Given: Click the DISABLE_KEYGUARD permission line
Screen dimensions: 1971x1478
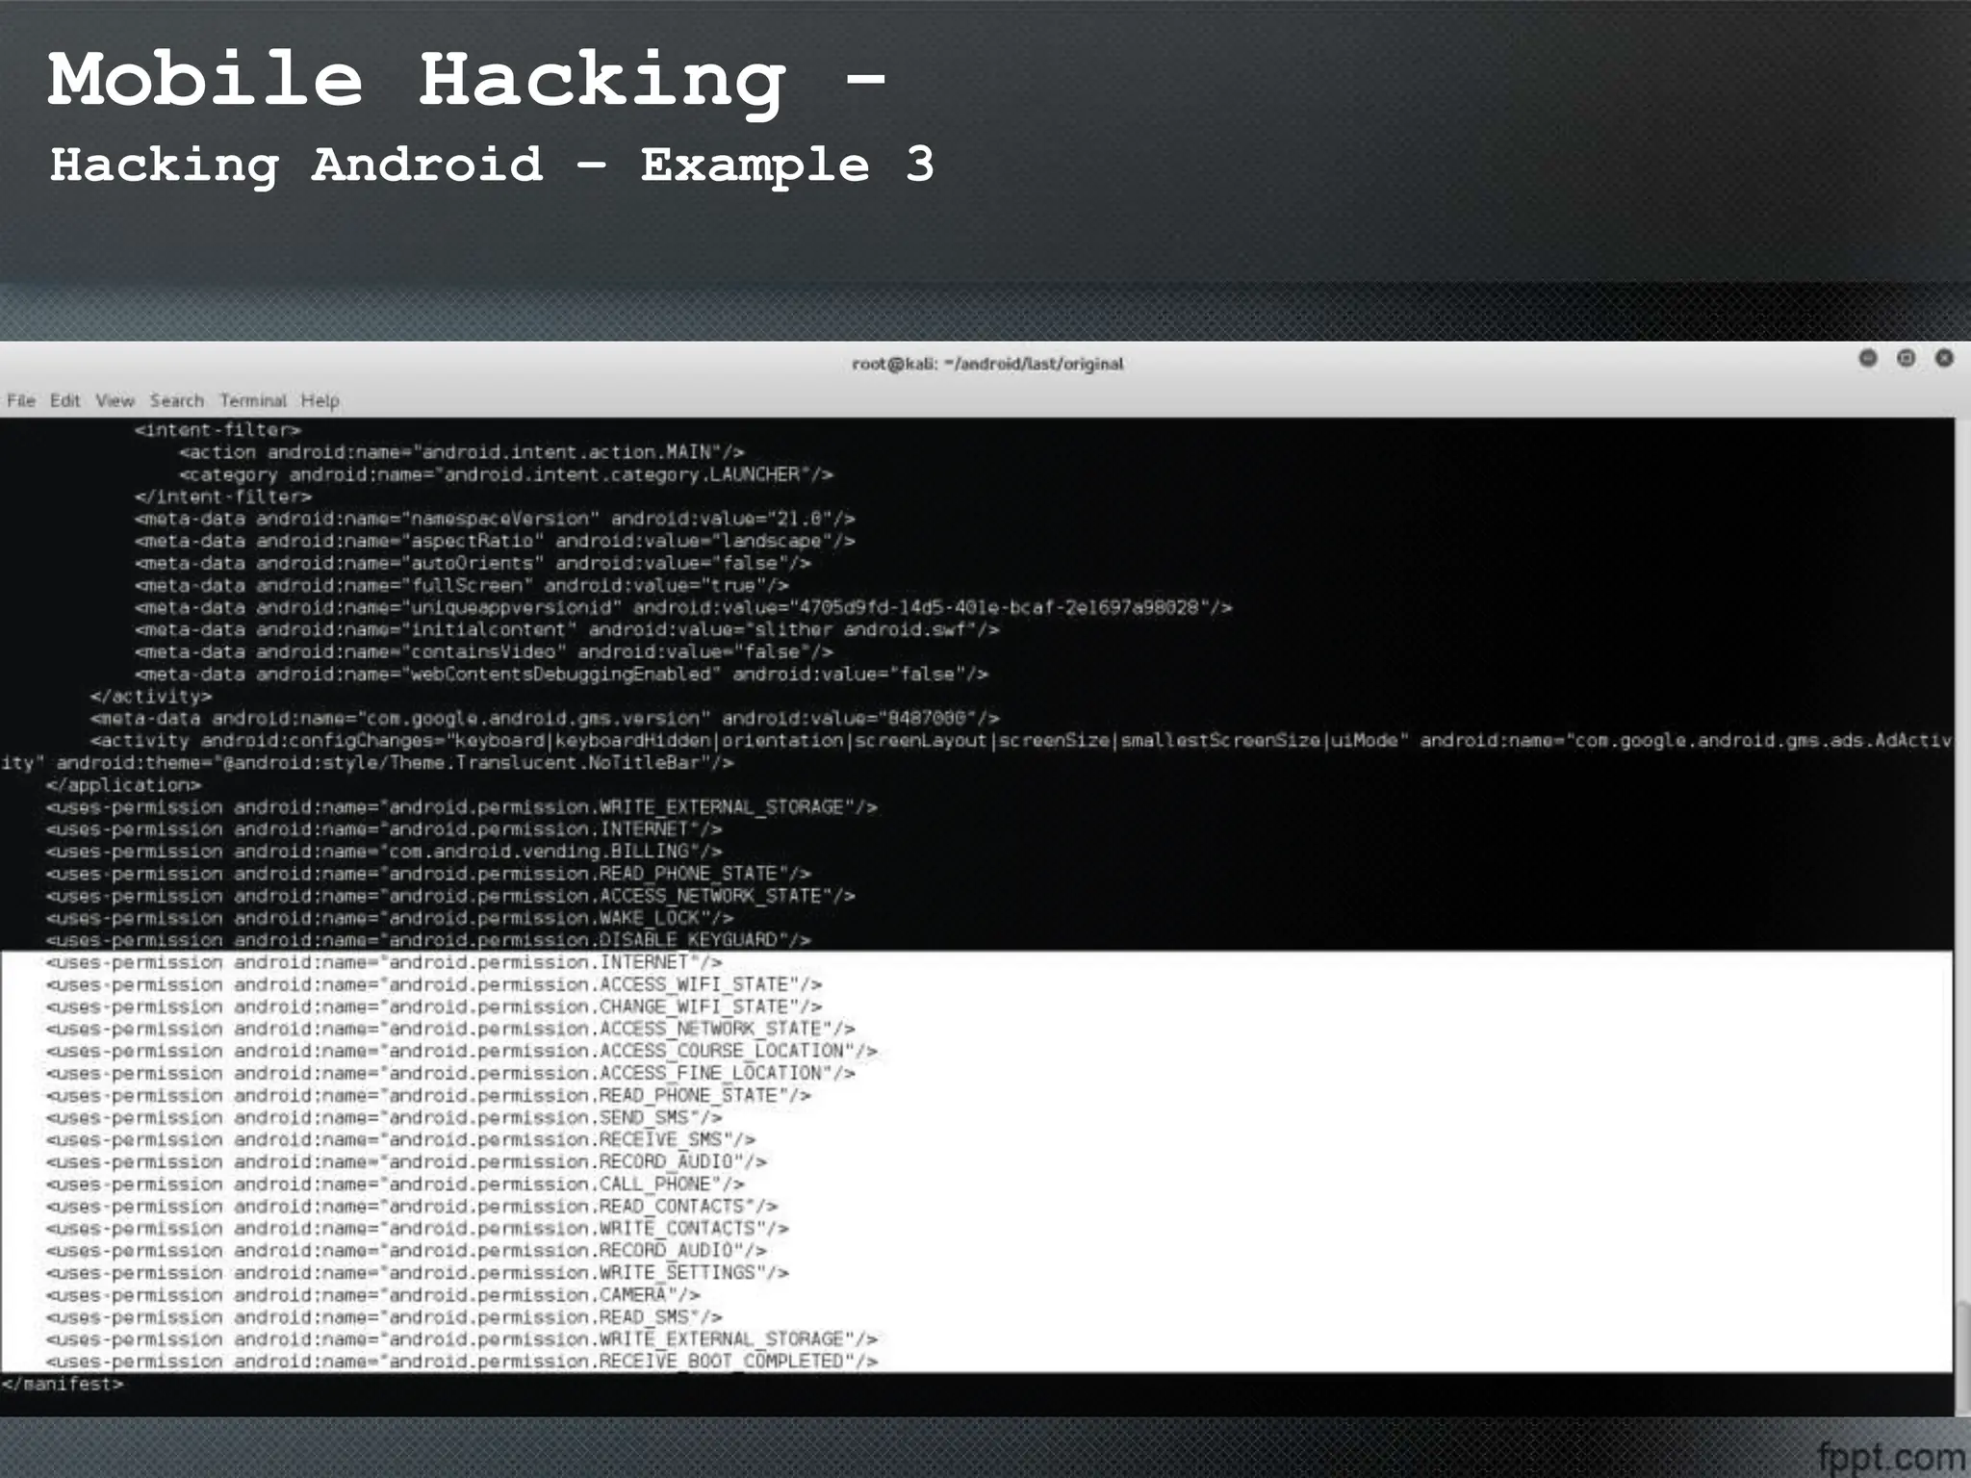Looking at the screenshot, I should [428, 940].
